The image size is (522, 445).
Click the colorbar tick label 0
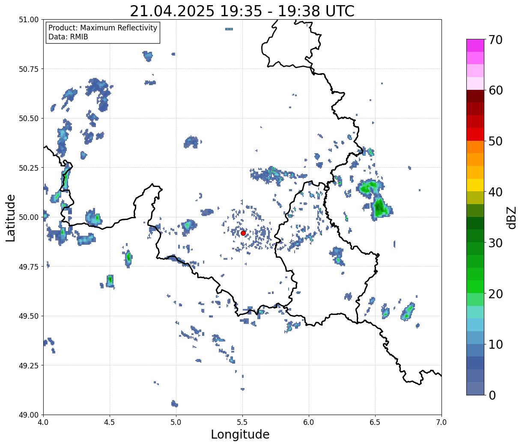coord(492,395)
